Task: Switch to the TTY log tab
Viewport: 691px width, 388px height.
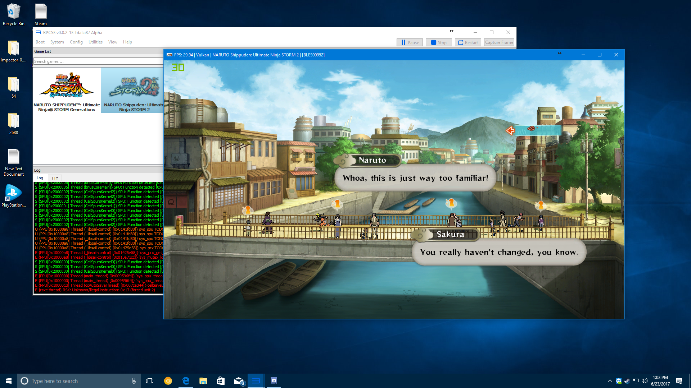Action: tap(55, 178)
